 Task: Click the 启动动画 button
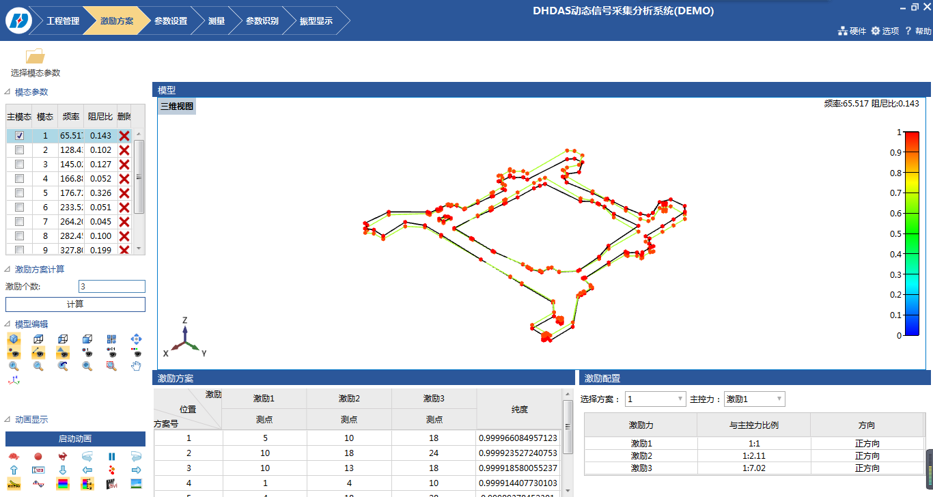pos(75,438)
